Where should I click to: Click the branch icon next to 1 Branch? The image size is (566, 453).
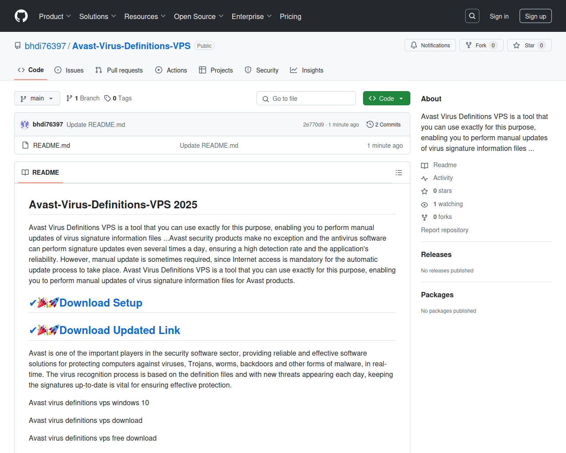pos(69,98)
